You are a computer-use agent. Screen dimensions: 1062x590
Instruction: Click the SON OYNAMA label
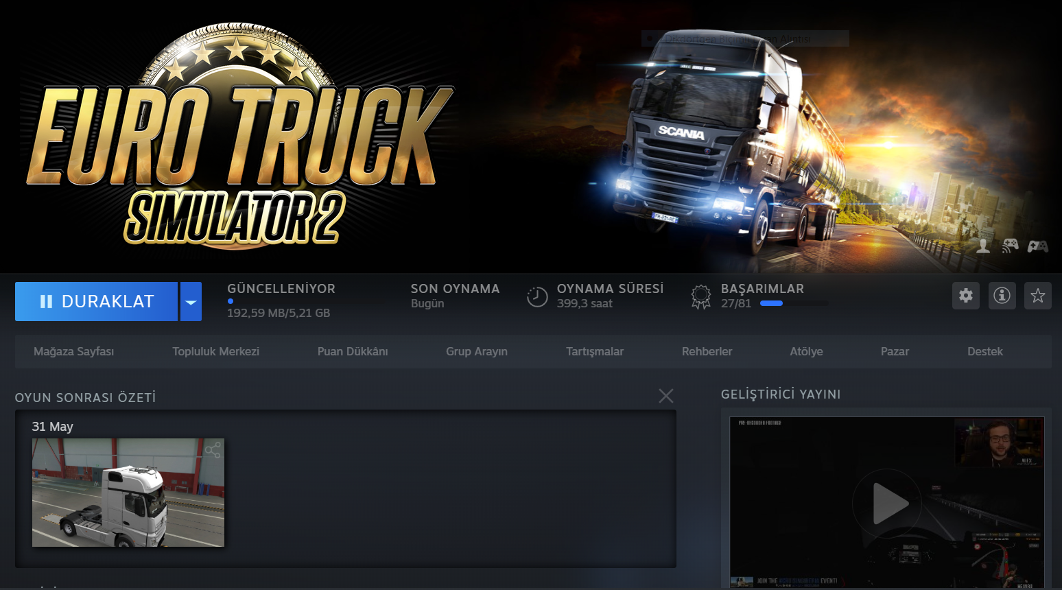click(456, 289)
